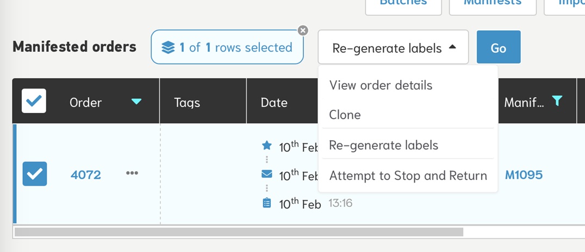Dismiss the rows selected badge

pyautogui.click(x=303, y=30)
